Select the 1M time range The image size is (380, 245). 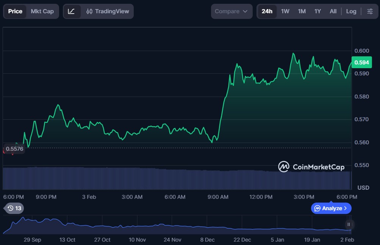point(302,11)
